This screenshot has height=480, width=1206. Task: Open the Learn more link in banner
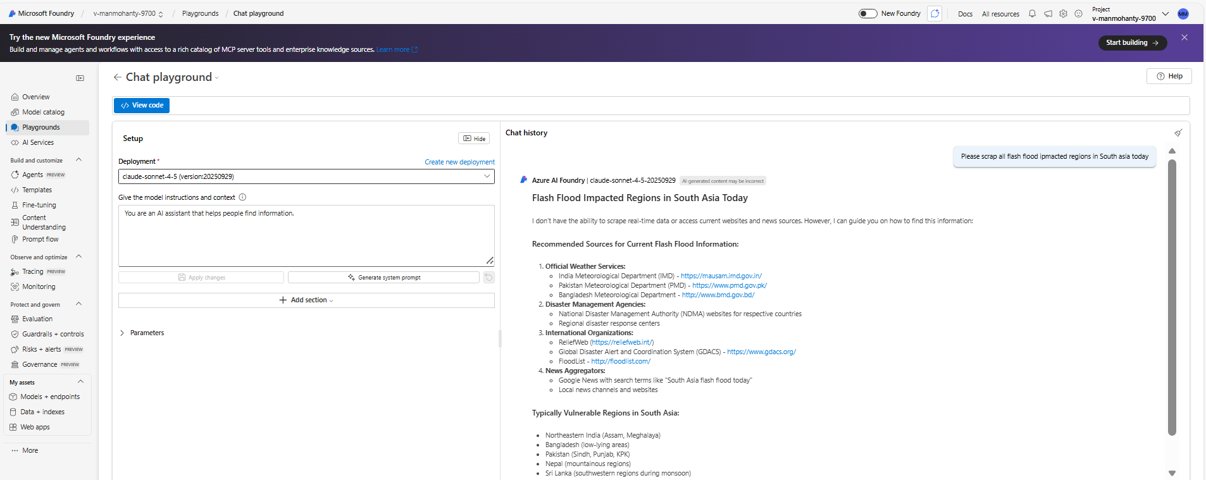click(x=397, y=49)
